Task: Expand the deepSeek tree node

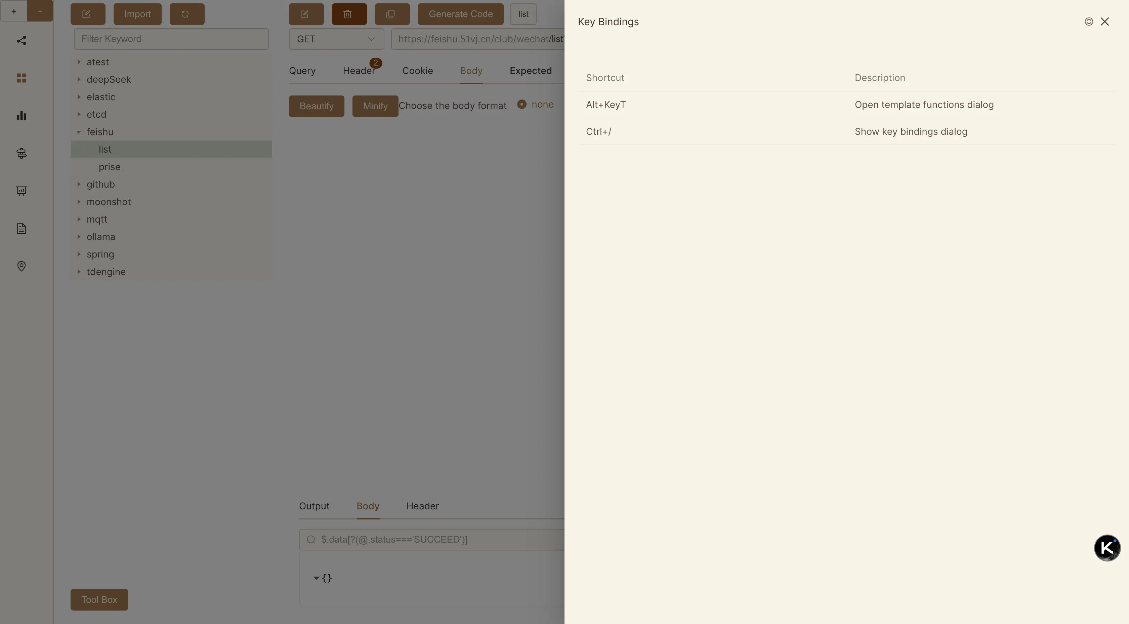Action: point(79,79)
